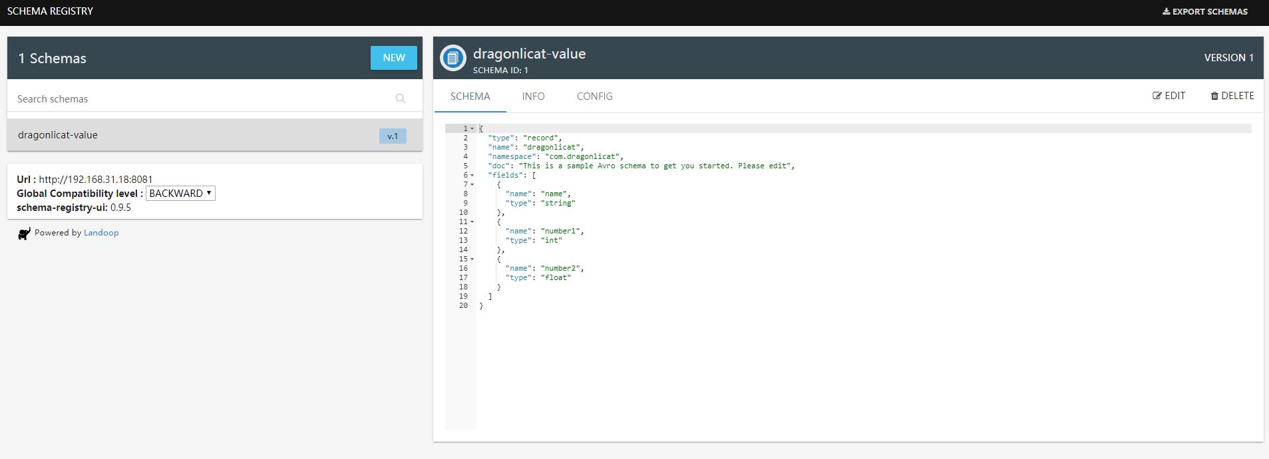The height and width of the screenshot is (459, 1269).
Task: Switch to the SCHEMA tab
Action: point(470,96)
